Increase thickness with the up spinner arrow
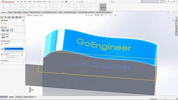This screenshot has width=178, height=100. (23, 54)
